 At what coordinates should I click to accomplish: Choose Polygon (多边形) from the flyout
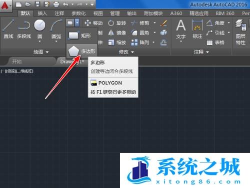pos(81,51)
